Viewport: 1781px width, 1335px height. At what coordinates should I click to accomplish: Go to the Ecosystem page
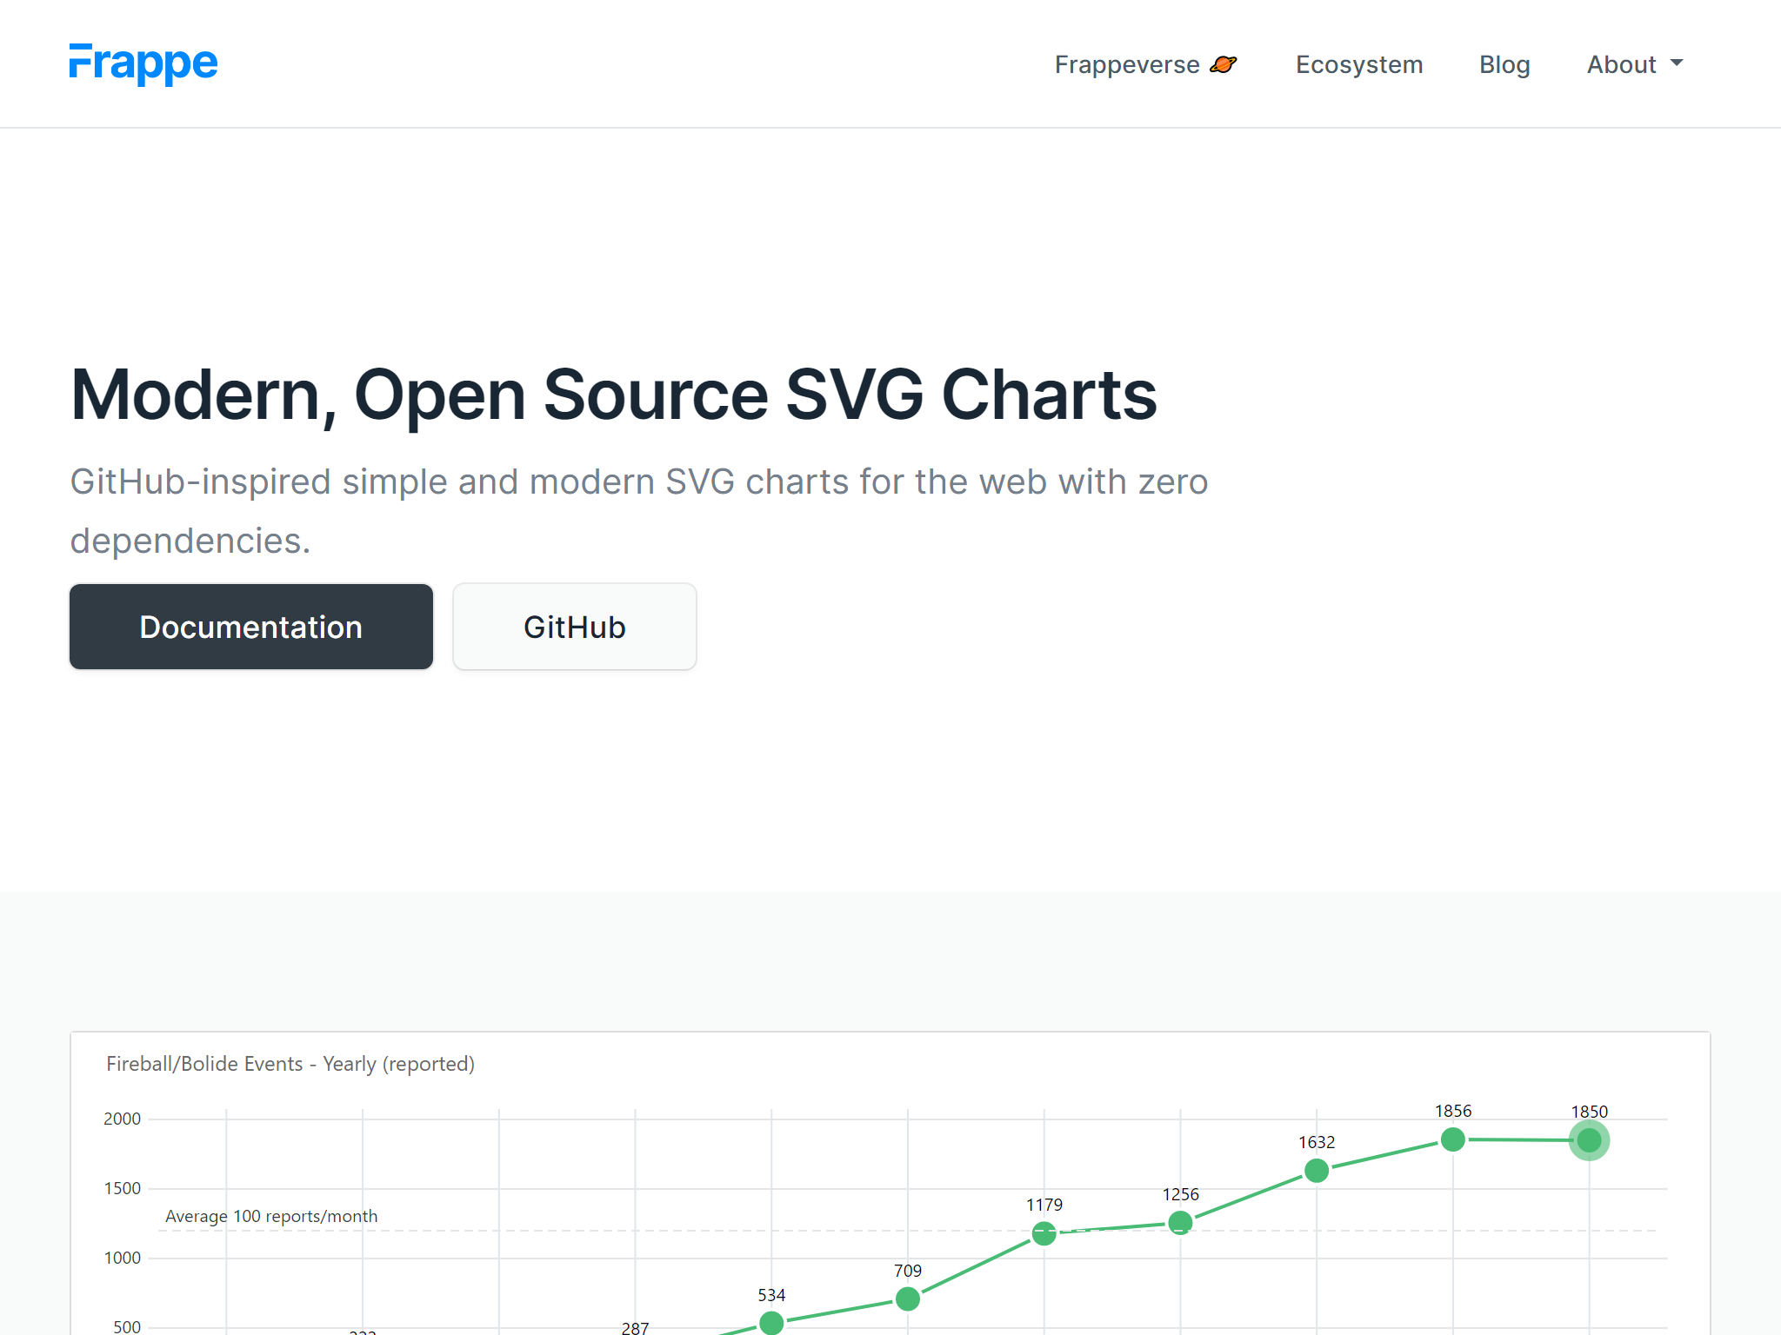[1359, 64]
